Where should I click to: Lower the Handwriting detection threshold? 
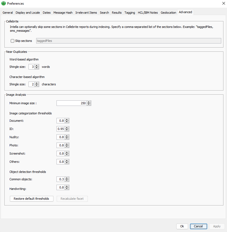point(67,188)
